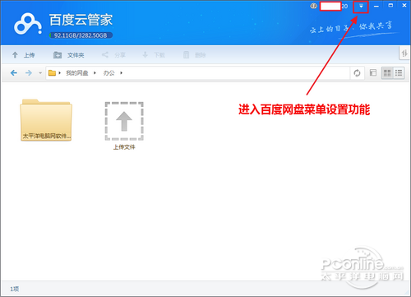The height and width of the screenshot is (297, 411).
Task: Click the Baidu Cloud logo icon
Action: click(28, 24)
